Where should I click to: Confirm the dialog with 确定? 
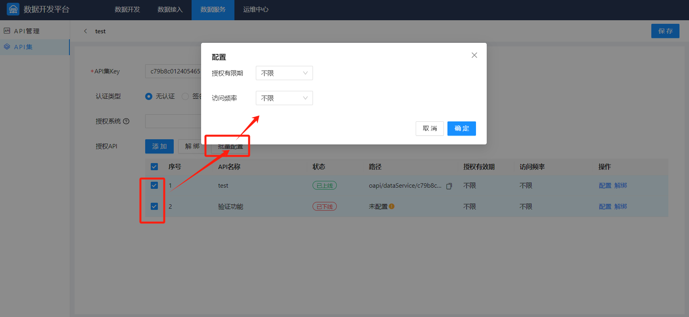click(x=462, y=129)
